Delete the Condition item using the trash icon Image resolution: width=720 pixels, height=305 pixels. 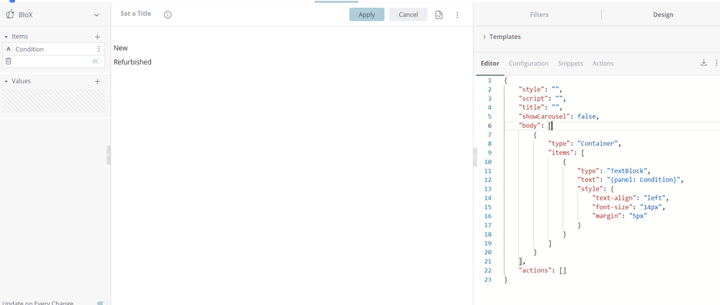[x=9, y=62]
